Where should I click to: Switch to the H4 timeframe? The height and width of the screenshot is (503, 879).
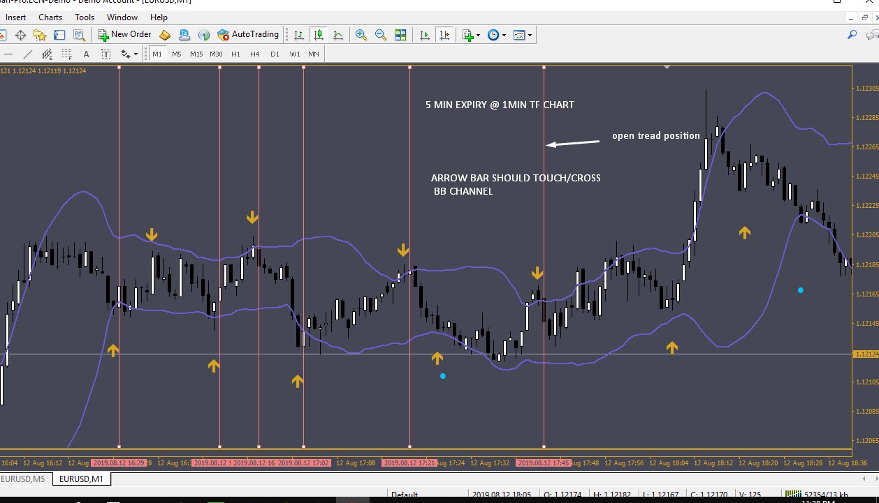(x=255, y=54)
